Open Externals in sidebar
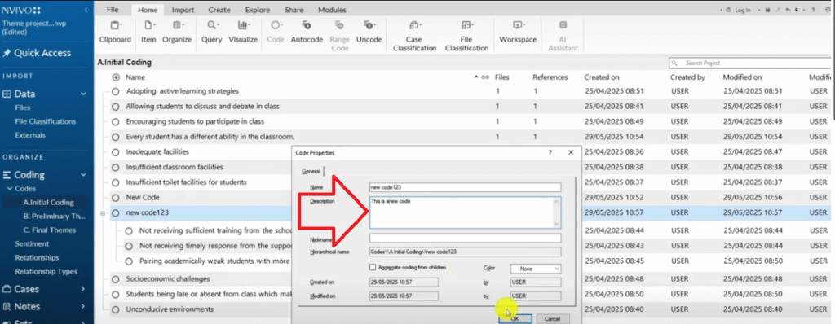This screenshot has height=324, width=835. pos(30,135)
